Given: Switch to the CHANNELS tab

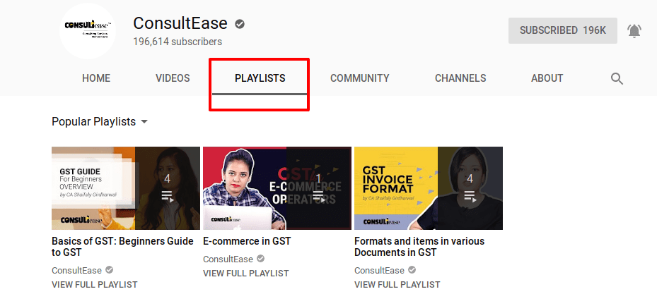Looking at the screenshot, I should [460, 78].
